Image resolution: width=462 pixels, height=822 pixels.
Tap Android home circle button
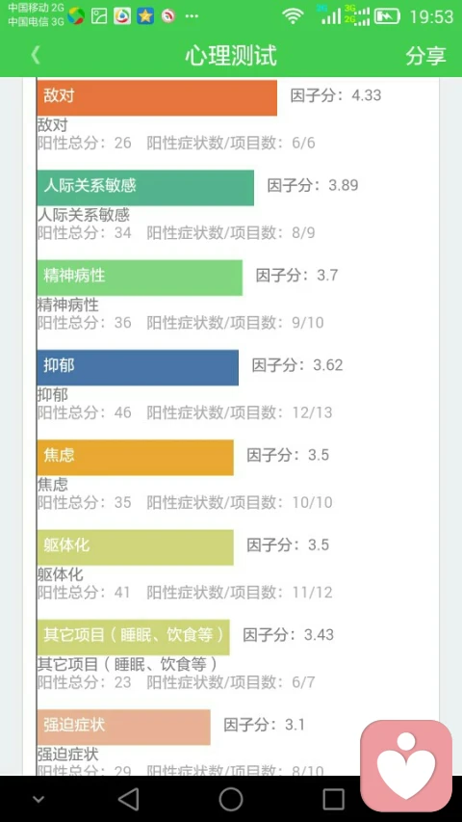[230, 799]
